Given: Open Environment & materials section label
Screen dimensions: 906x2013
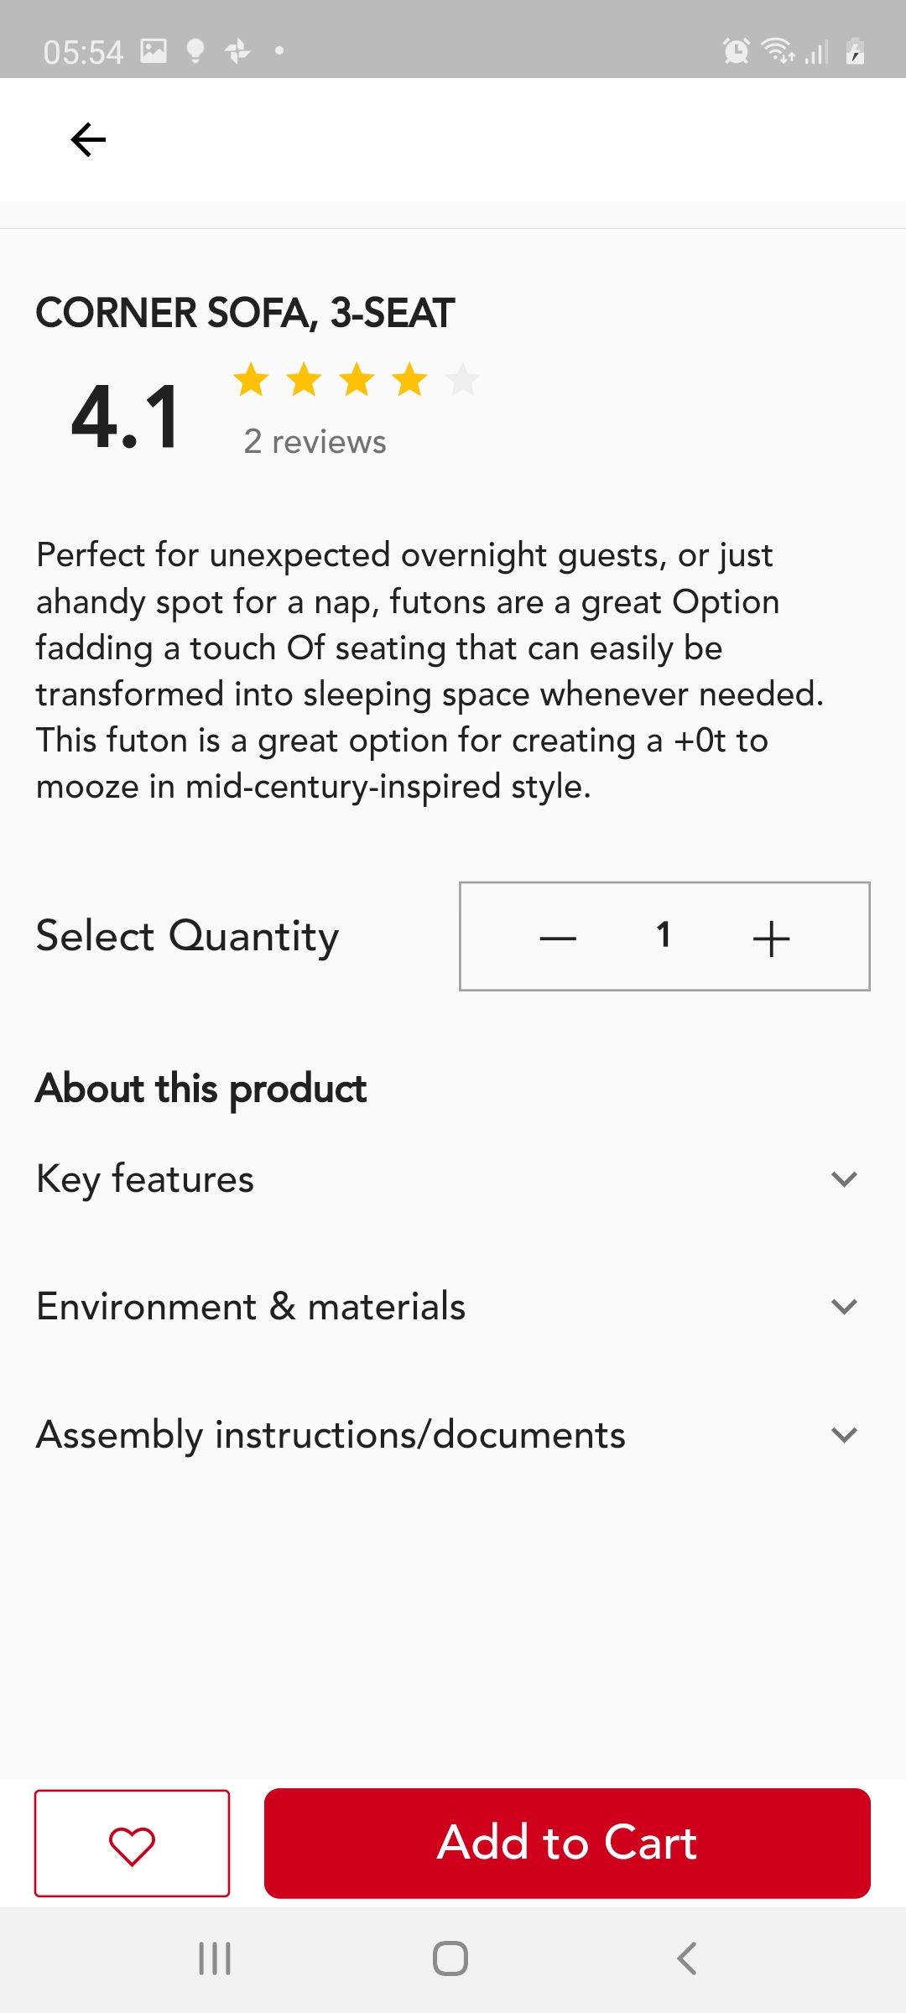Looking at the screenshot, I should pyautogui.click(x=251, y=1307).
